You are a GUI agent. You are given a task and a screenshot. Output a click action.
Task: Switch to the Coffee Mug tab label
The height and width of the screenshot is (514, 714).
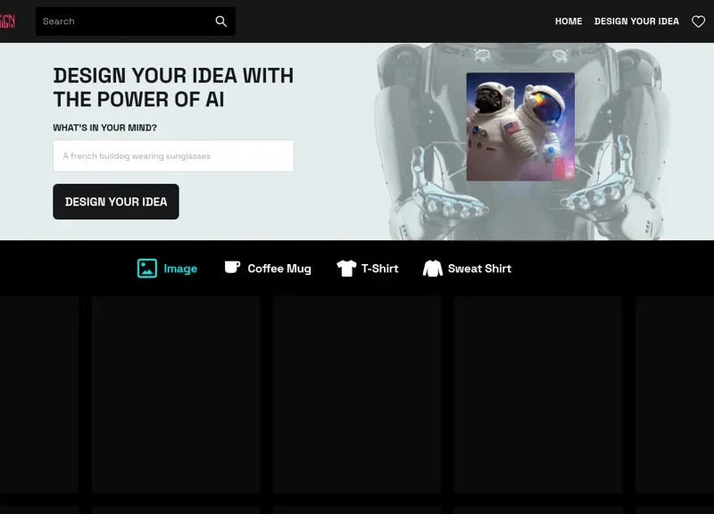point(279,269)
